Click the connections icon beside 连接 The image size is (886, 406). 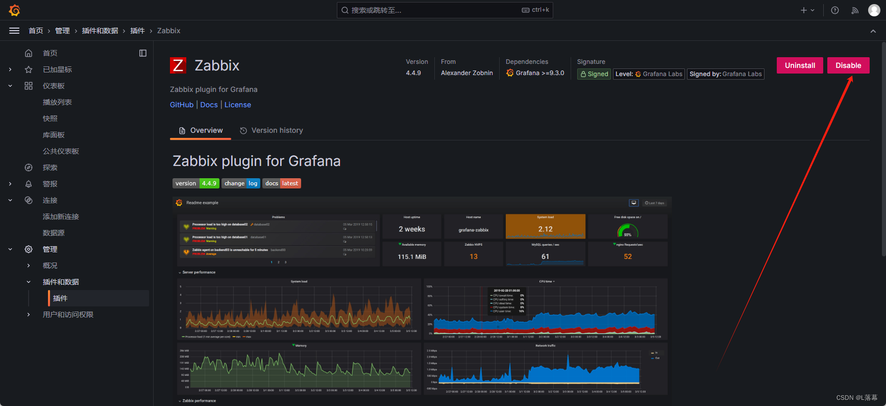[29, 200]
